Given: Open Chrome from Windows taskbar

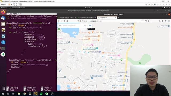Looking at the screenshot, I should tap(25, 94).
